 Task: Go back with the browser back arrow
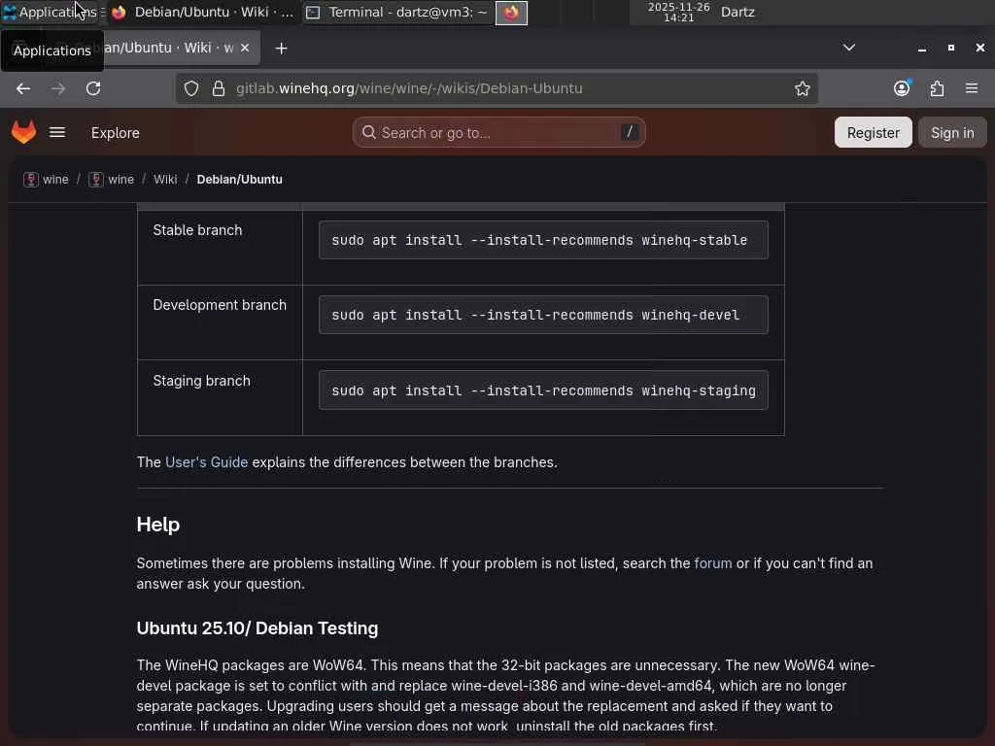tap(23, 88)
